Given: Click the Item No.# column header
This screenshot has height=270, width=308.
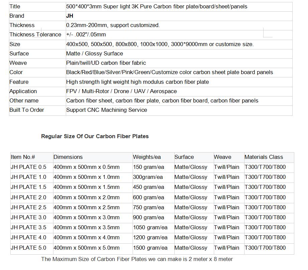Looking at the screenshot, I should tap(23, 157).
